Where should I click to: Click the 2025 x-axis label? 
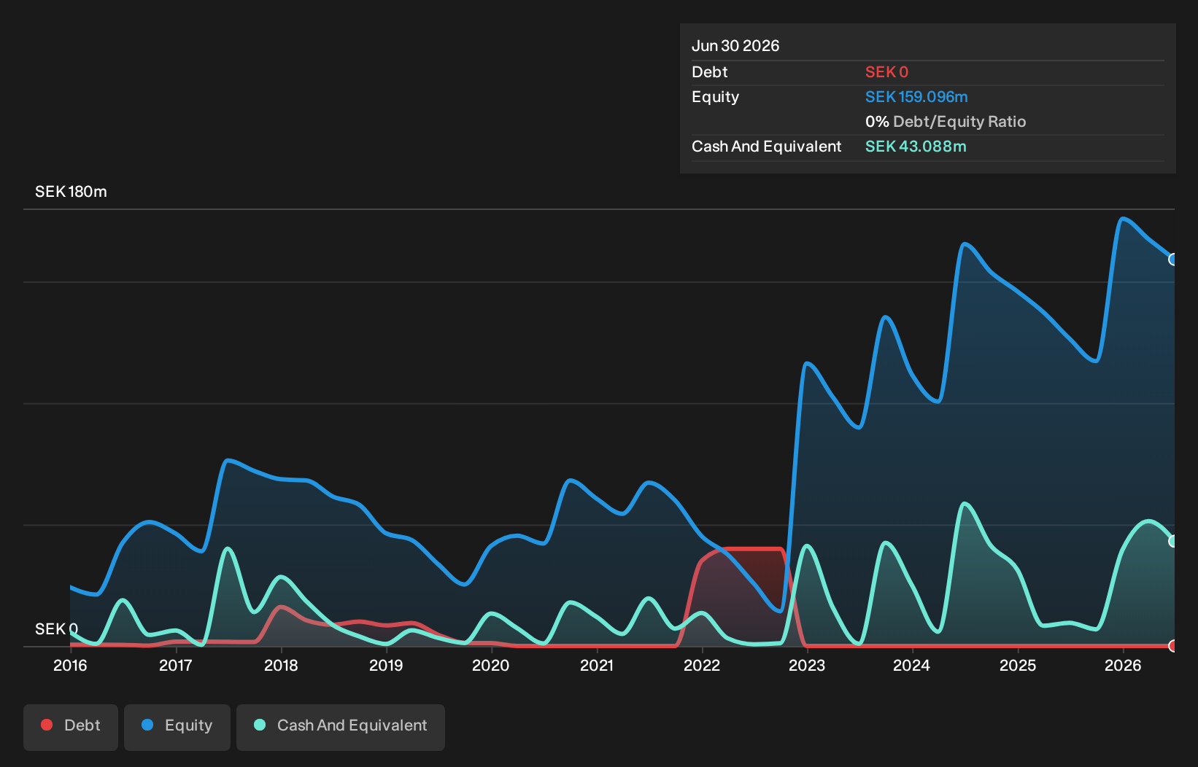(1018, 665)
